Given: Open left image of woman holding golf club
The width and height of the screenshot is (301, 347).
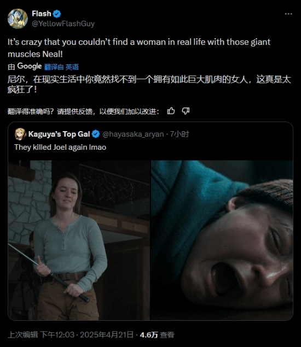Looking at the screenshot, I should pos(79,240).
